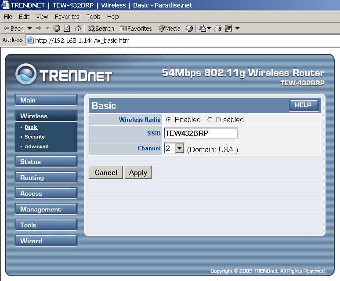
Task: Open the Routing section
Action: (x=46, y=178)
